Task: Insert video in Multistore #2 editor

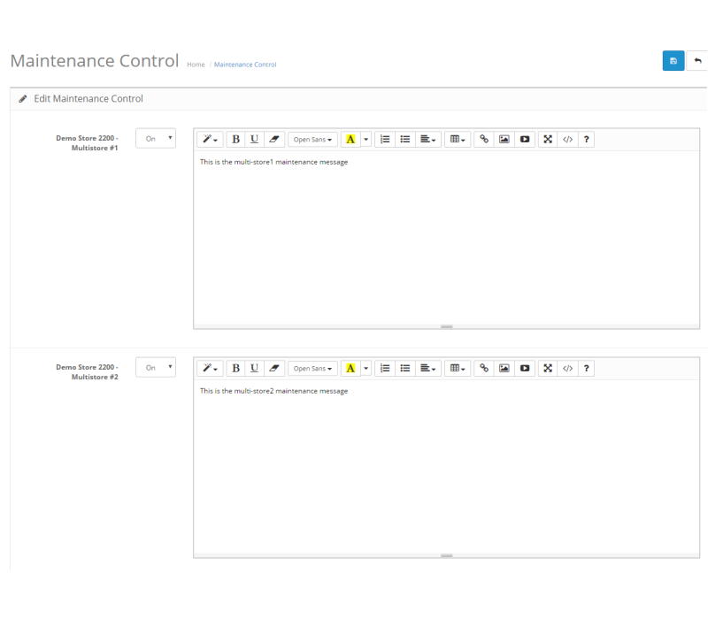Action: coord(525,369)
